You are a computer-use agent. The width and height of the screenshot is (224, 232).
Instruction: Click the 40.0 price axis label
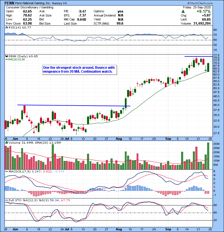point(216,105)
